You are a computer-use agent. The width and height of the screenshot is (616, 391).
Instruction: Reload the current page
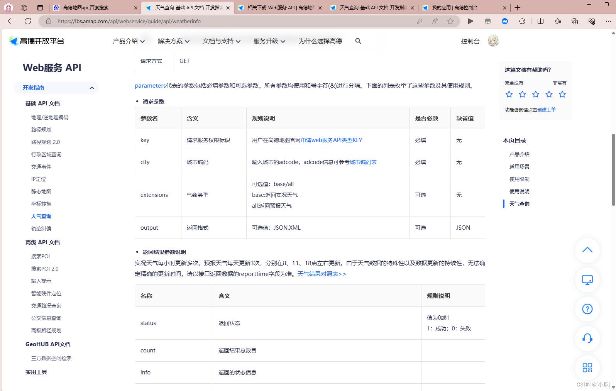click(28, 21)
